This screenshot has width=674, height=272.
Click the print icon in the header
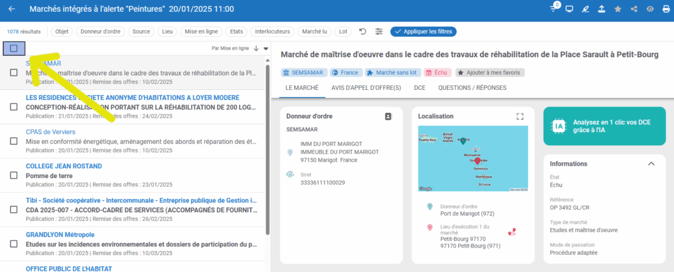point(665,9)
